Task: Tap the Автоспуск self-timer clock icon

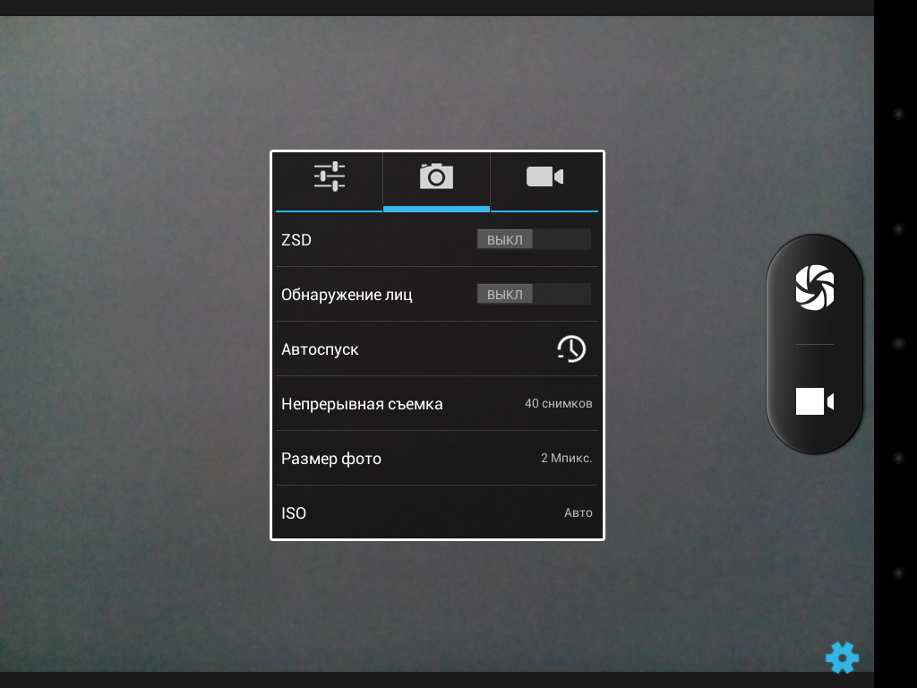Action: coord(571,349)
